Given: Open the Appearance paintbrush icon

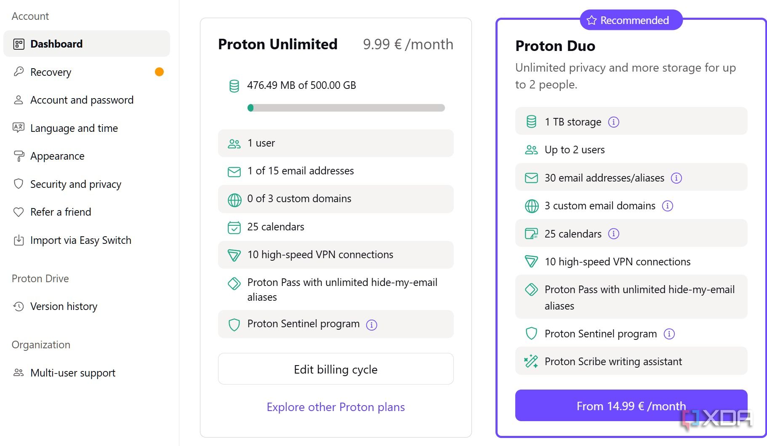Looking at the screenshot, I should [x=18, y=156].
